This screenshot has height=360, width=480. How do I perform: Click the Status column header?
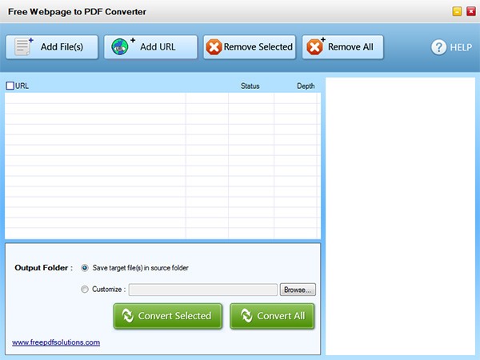(x=250, y=86)
